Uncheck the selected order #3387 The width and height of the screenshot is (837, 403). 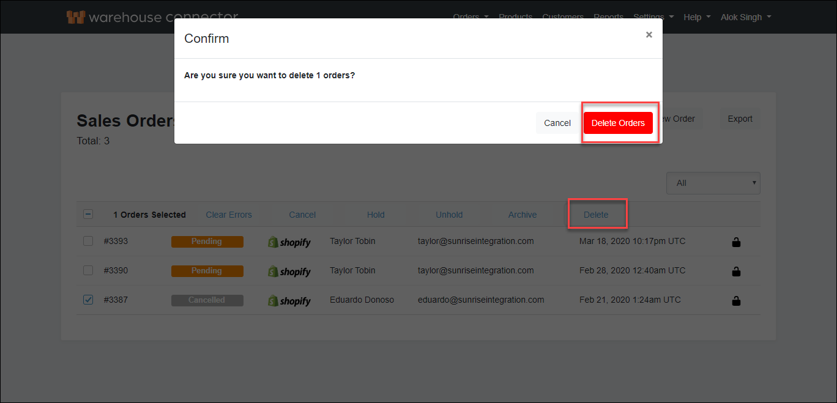(87, 299)
